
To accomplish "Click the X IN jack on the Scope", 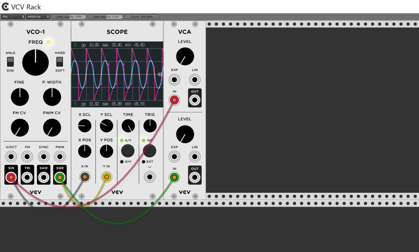I will 85,176.
